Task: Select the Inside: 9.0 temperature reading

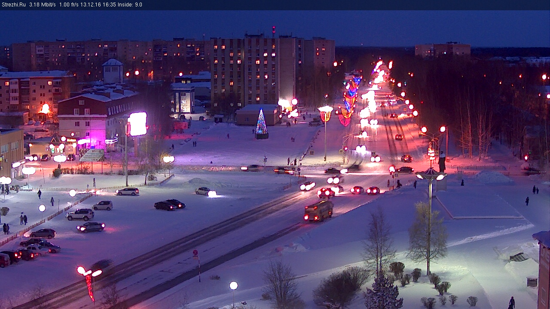Action: pyautogui.click(x=130, y=5)
